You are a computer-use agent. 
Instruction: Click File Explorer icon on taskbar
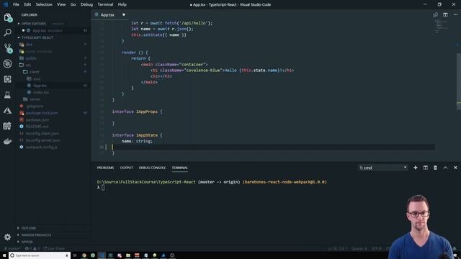(128, 255)
